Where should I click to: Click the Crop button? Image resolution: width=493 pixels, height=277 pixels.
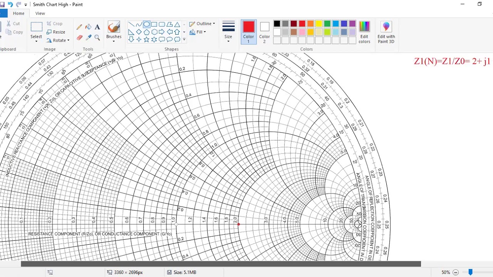coord(54,24)
